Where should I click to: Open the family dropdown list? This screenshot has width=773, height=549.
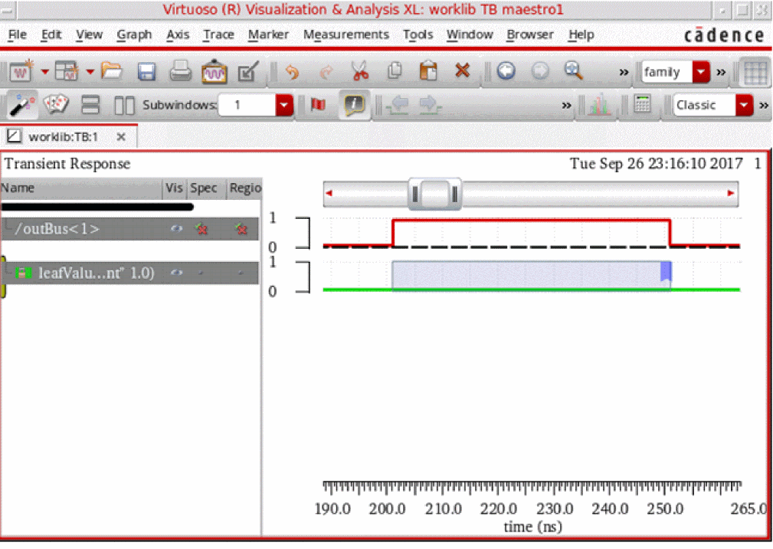[x=701, y=72]
